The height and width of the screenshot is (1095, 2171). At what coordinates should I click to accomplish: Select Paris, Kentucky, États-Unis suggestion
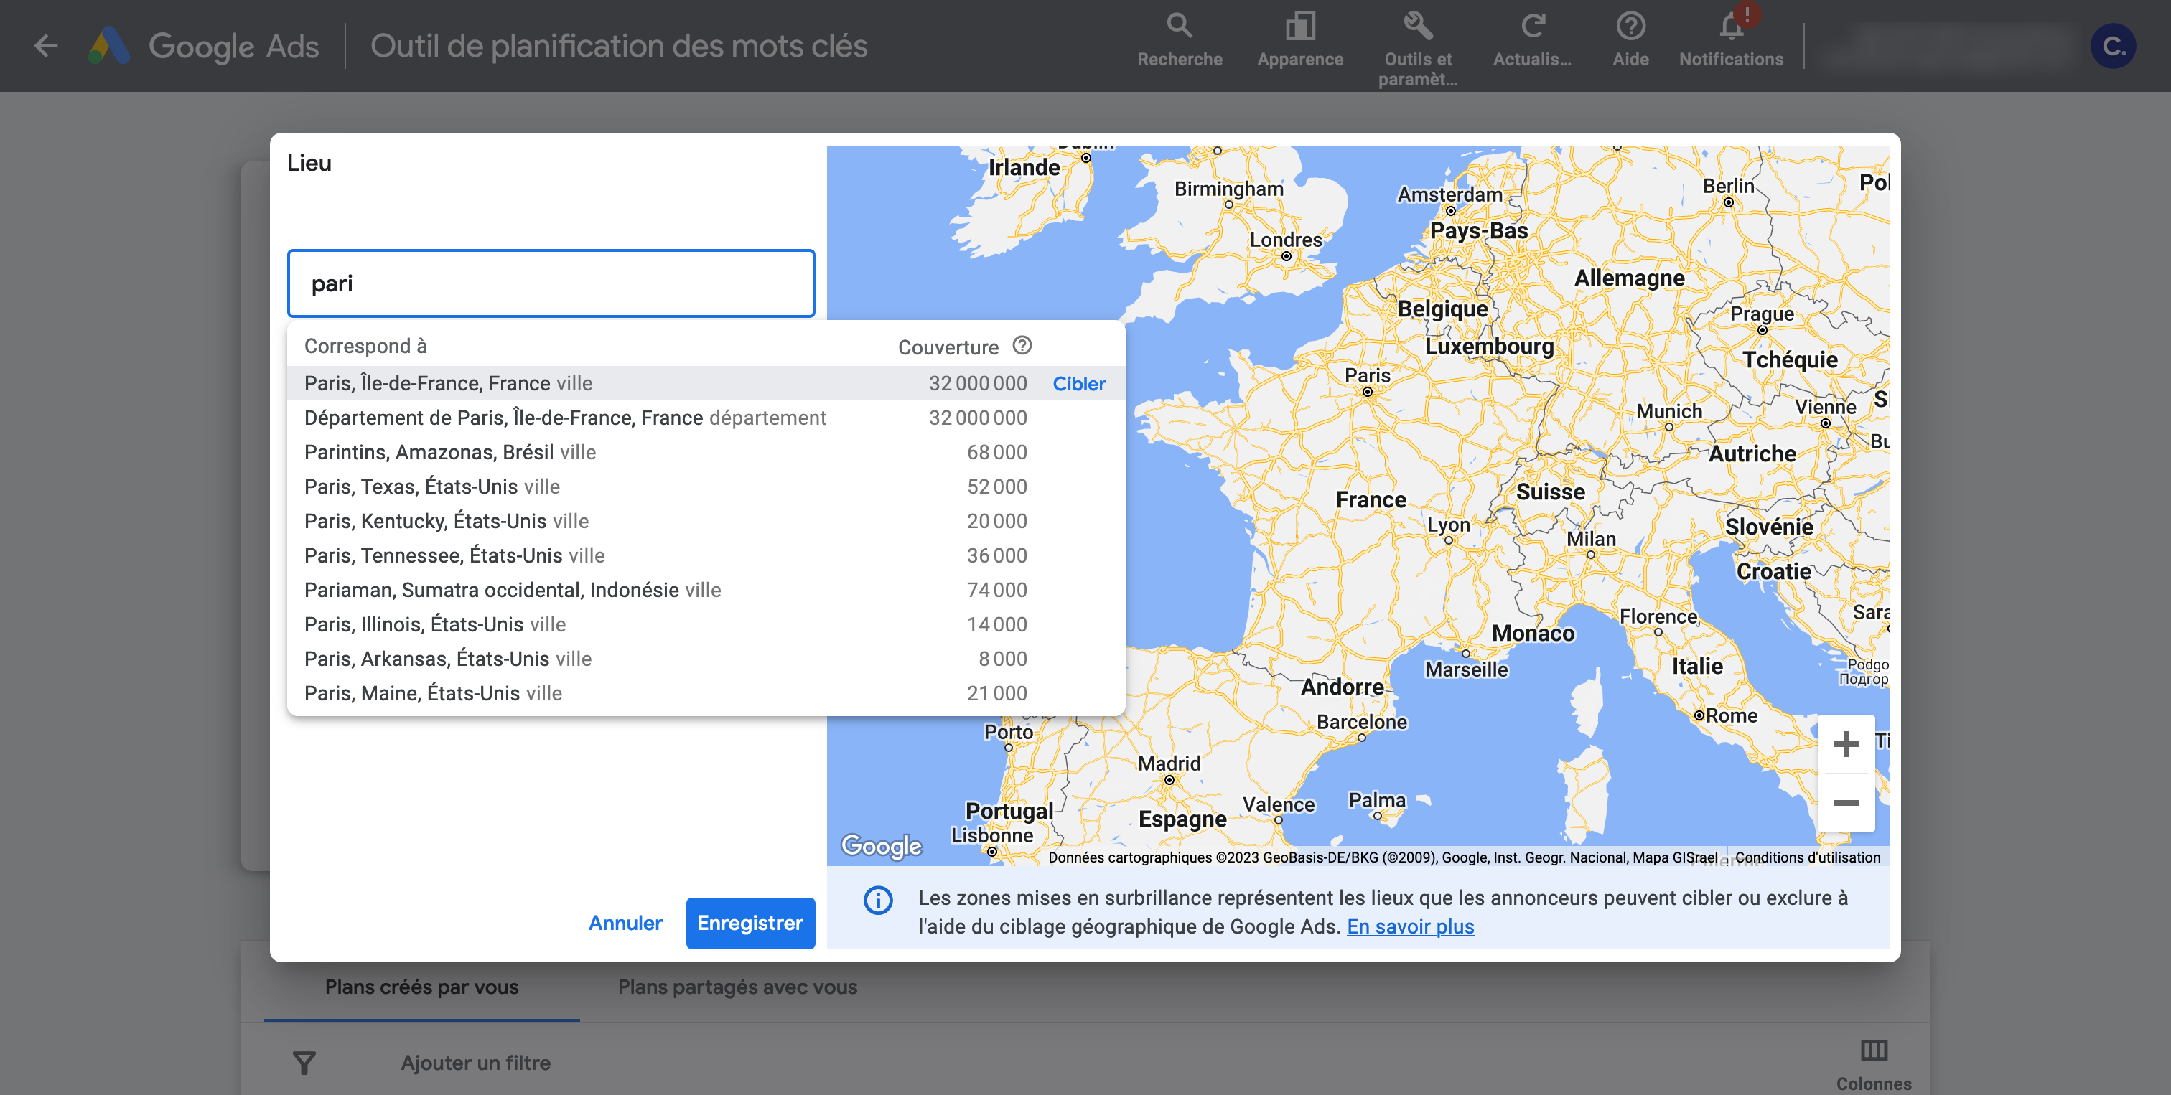[x=706, y=522]
